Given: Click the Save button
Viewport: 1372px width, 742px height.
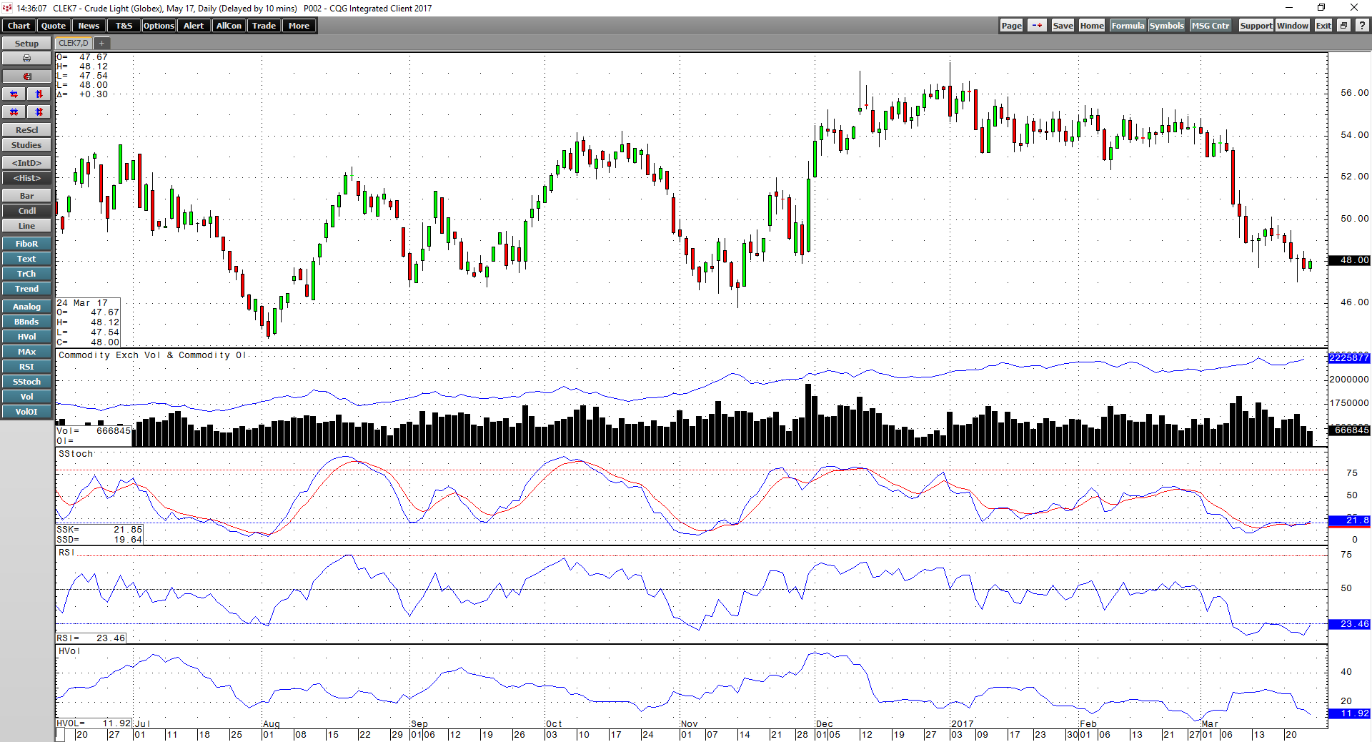Looking at the screenshot, I should click(1063, 26).
